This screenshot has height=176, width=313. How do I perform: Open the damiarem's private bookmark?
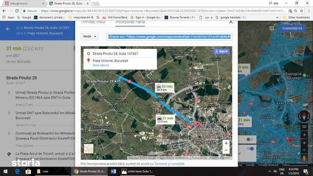point(50,18)
